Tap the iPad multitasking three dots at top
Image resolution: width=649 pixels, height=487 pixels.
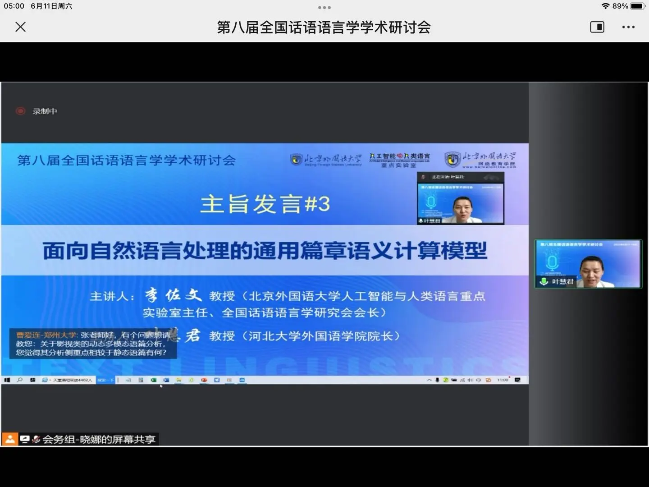(x=324, y=7)
